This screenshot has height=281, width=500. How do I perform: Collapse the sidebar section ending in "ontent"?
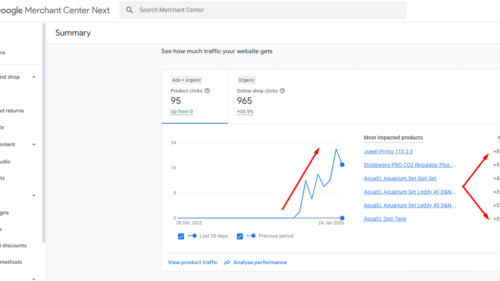(34, 144)
